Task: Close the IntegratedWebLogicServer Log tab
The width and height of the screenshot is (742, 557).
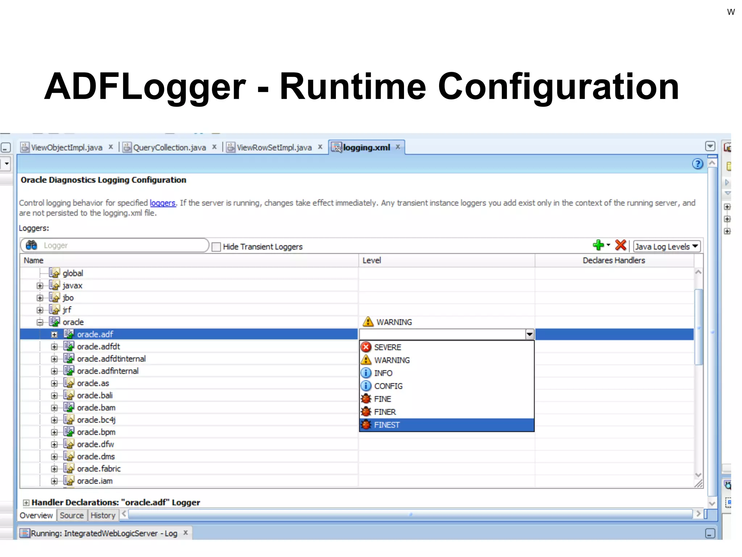Action: click(185, 533)
